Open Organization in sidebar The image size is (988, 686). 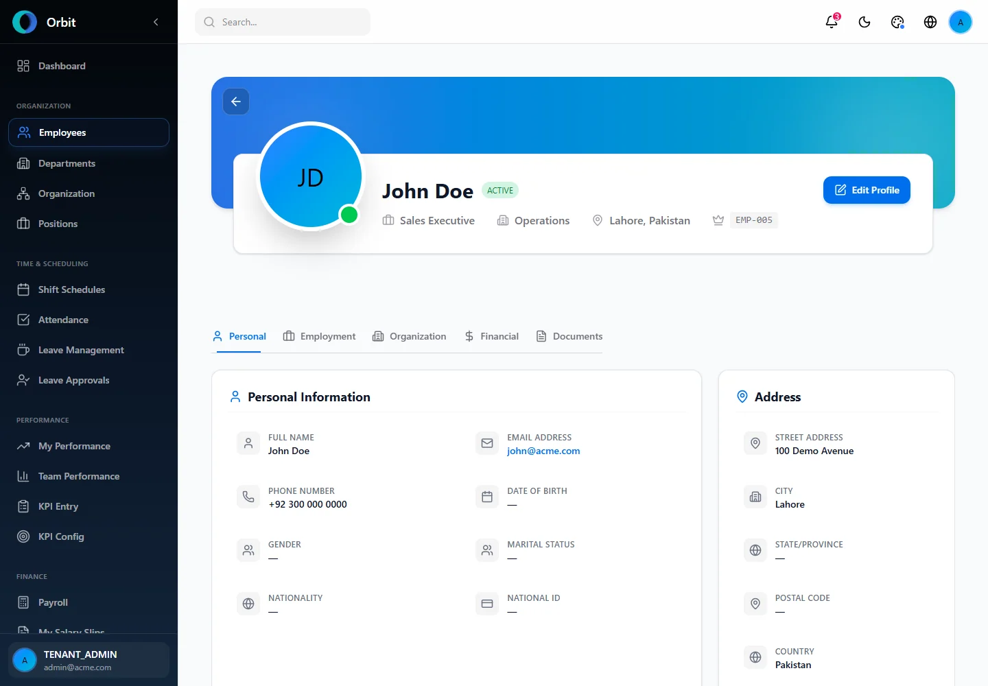tap(89, 193)
